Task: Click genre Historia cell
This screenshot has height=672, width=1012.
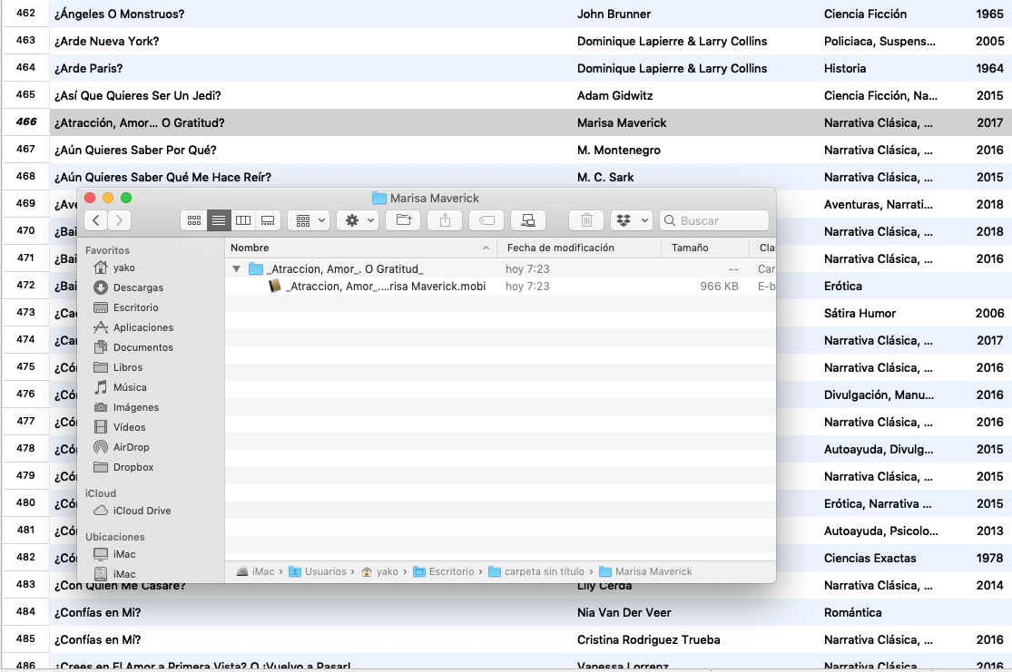Action: (845, 68)
